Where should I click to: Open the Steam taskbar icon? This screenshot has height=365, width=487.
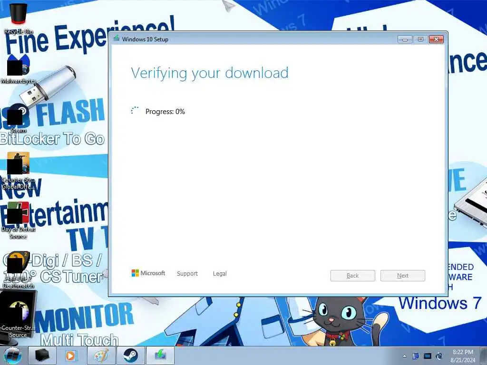130,355
